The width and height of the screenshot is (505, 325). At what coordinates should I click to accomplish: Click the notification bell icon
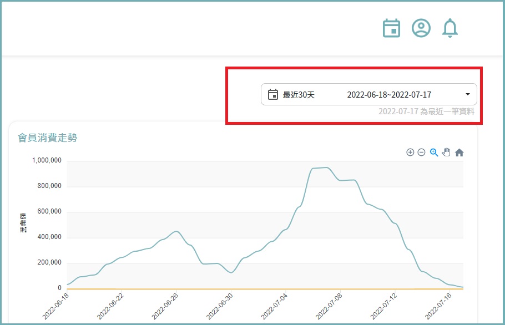tap(450, 28)
